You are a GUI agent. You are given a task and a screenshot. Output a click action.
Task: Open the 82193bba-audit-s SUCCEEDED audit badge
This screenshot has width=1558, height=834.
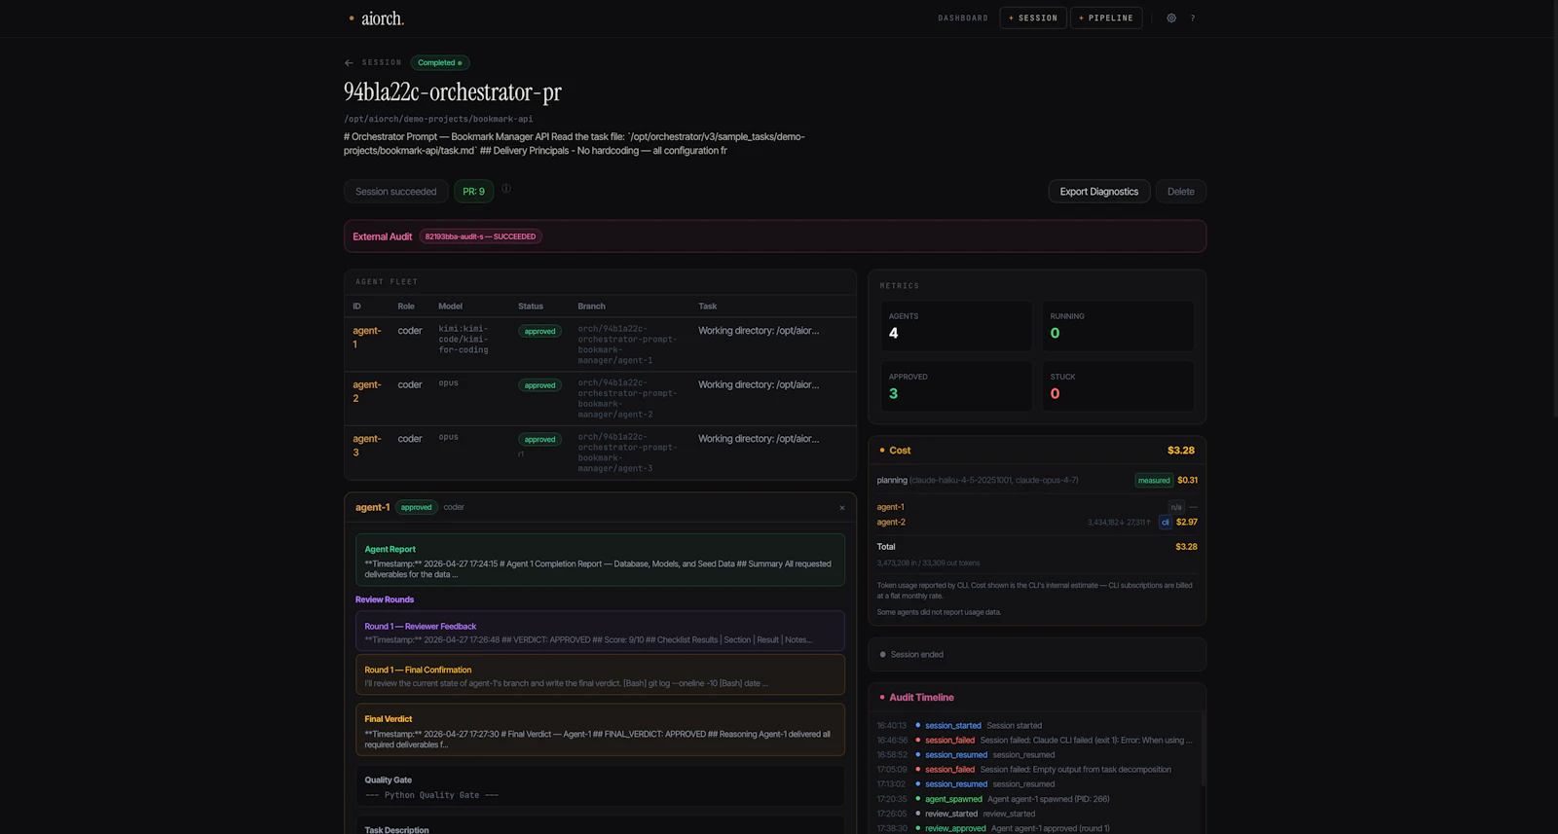[x=480, y=236]
